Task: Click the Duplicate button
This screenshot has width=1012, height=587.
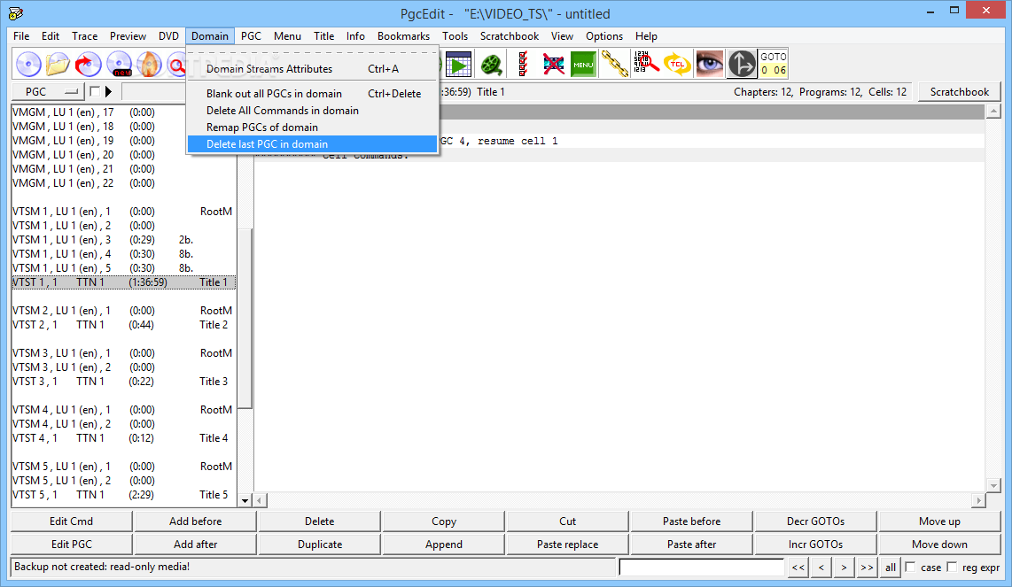Action: click(x=320, y=545)
